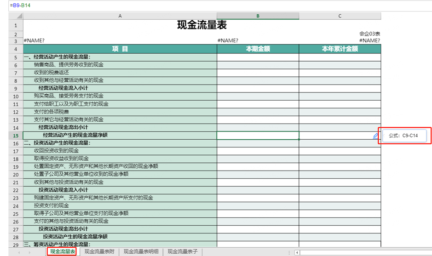Click cell 处置子公司及其他营业单位收到的现金净额
This screenshot has height=256, width=432.
pos(120,174)
